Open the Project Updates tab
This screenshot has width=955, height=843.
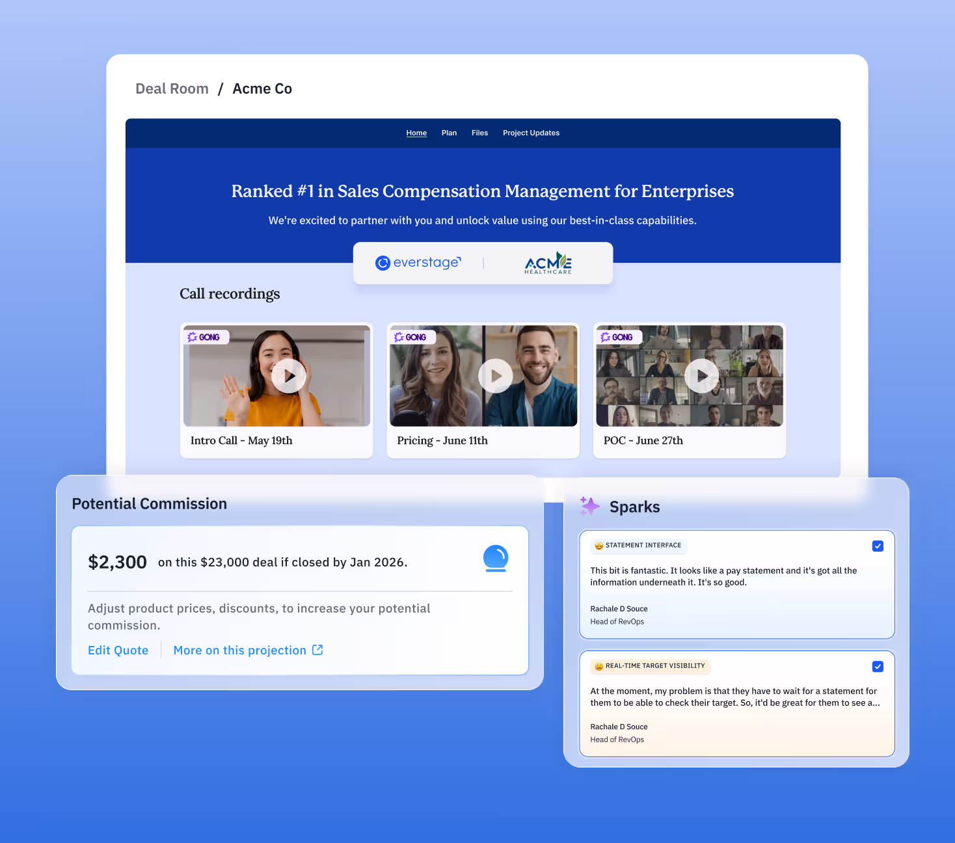tap(531, 133)
